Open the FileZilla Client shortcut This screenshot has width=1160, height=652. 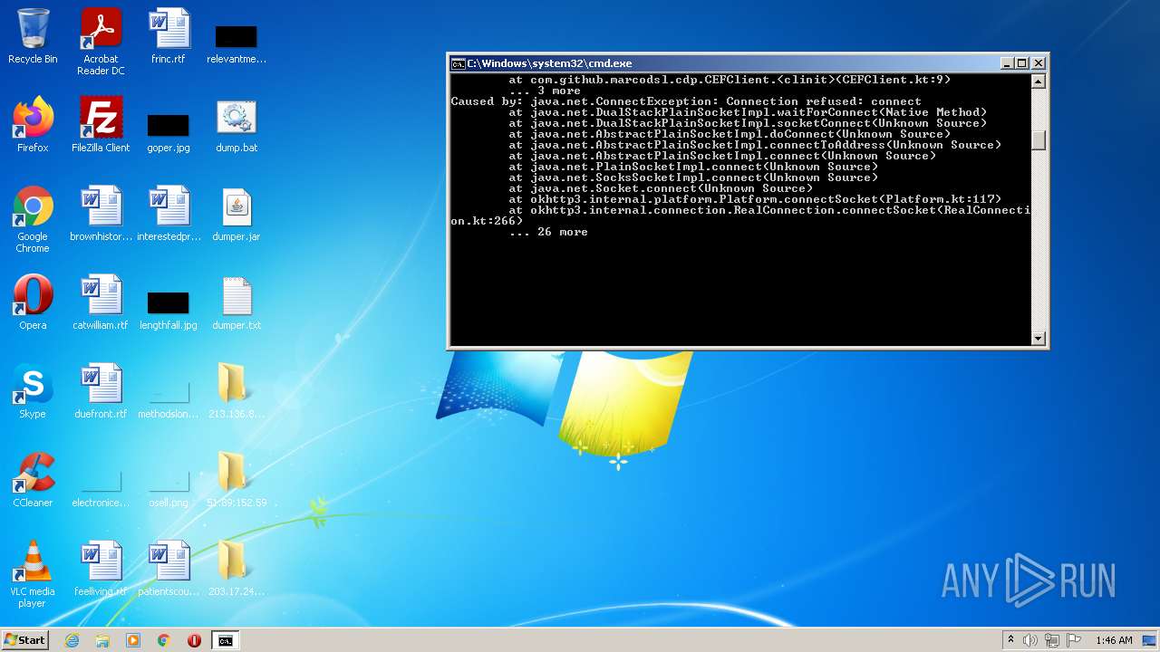tap(101, 125)
